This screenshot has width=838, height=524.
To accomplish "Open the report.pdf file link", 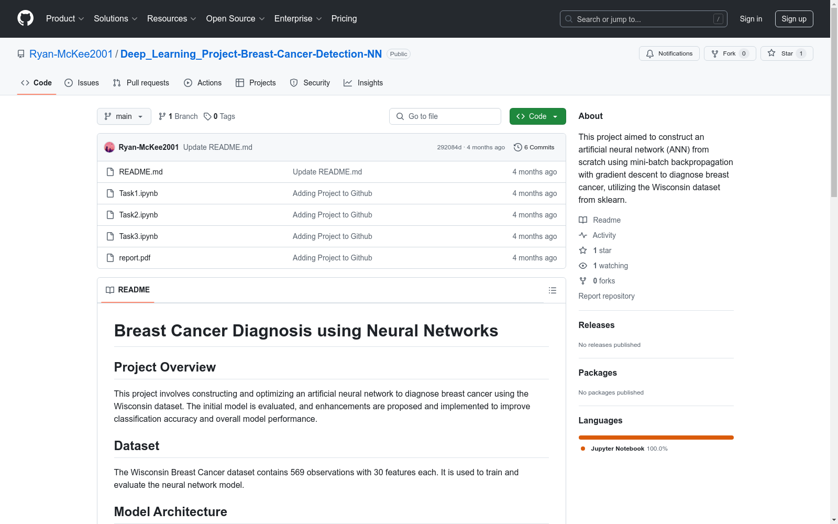I will point(135,258).
